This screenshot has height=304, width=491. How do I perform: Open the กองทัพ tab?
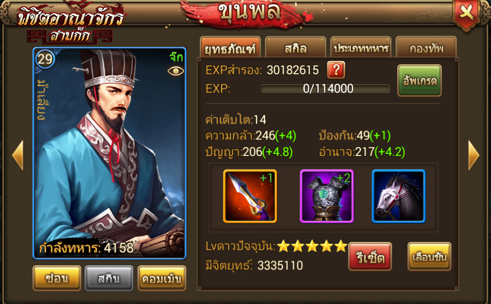point(426,47)
